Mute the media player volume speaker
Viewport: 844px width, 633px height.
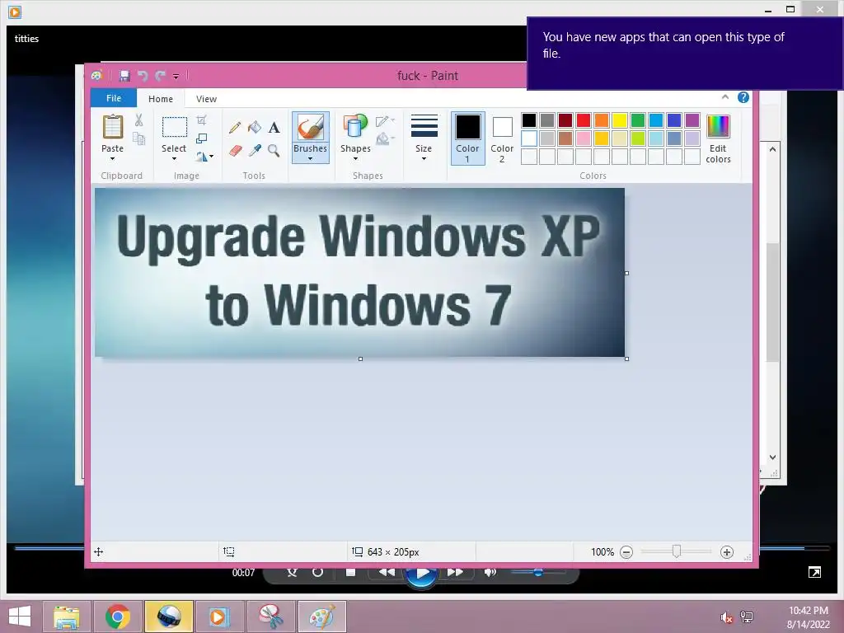(490, 572)
